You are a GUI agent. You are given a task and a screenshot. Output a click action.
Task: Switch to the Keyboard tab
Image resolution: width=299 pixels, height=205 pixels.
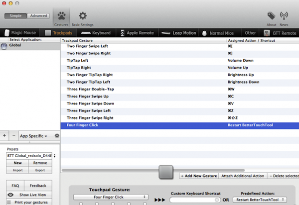point(96,33)
